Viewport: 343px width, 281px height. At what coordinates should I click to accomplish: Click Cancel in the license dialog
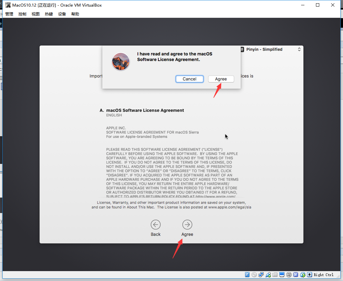(189, 79)
